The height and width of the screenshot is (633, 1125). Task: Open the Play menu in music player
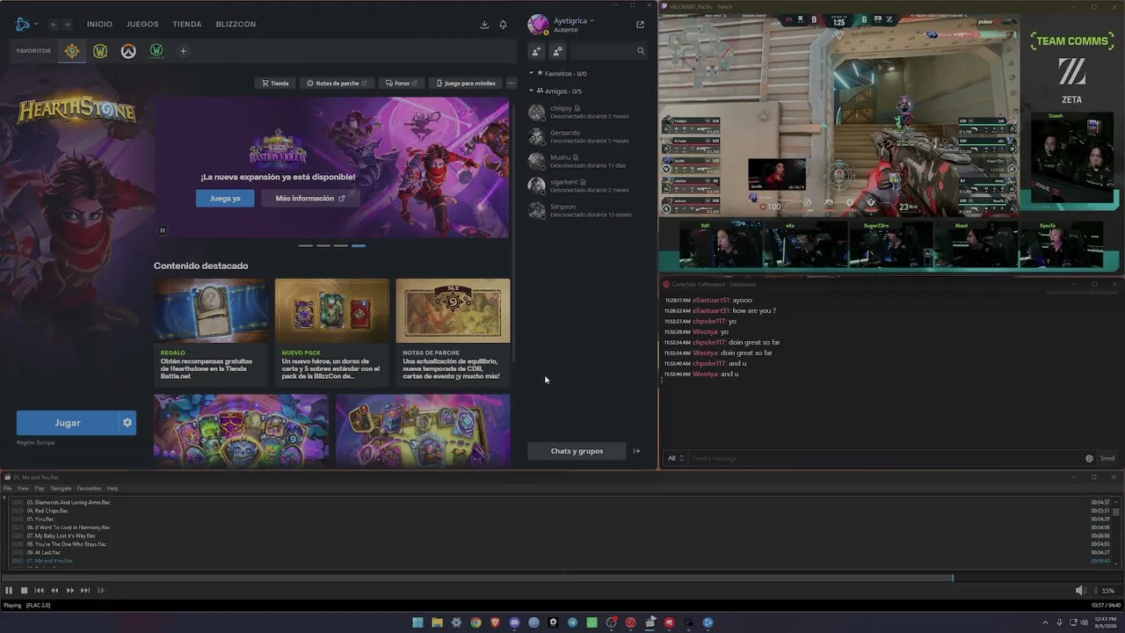click(x=40, y=488)
